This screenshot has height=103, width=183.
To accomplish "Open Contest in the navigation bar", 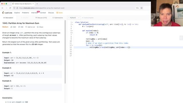I will pyautogui.click(x=43, y=13).
